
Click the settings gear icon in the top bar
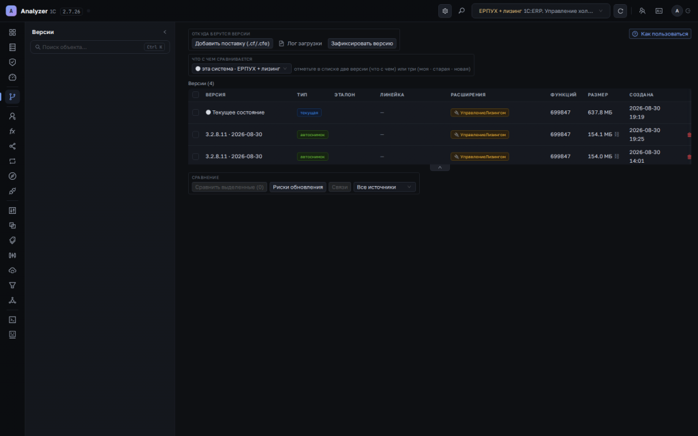[x=444, y=11]
